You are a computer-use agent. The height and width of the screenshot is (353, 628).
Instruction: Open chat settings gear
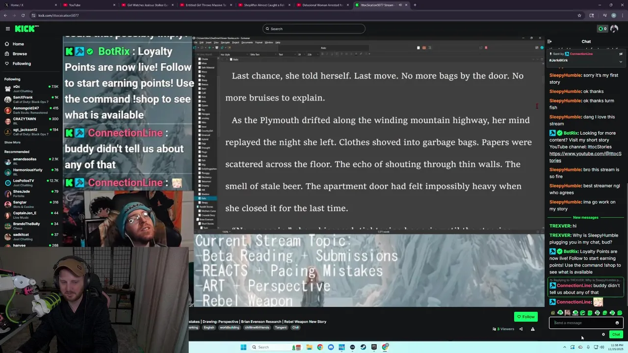(x=603, y=334)
